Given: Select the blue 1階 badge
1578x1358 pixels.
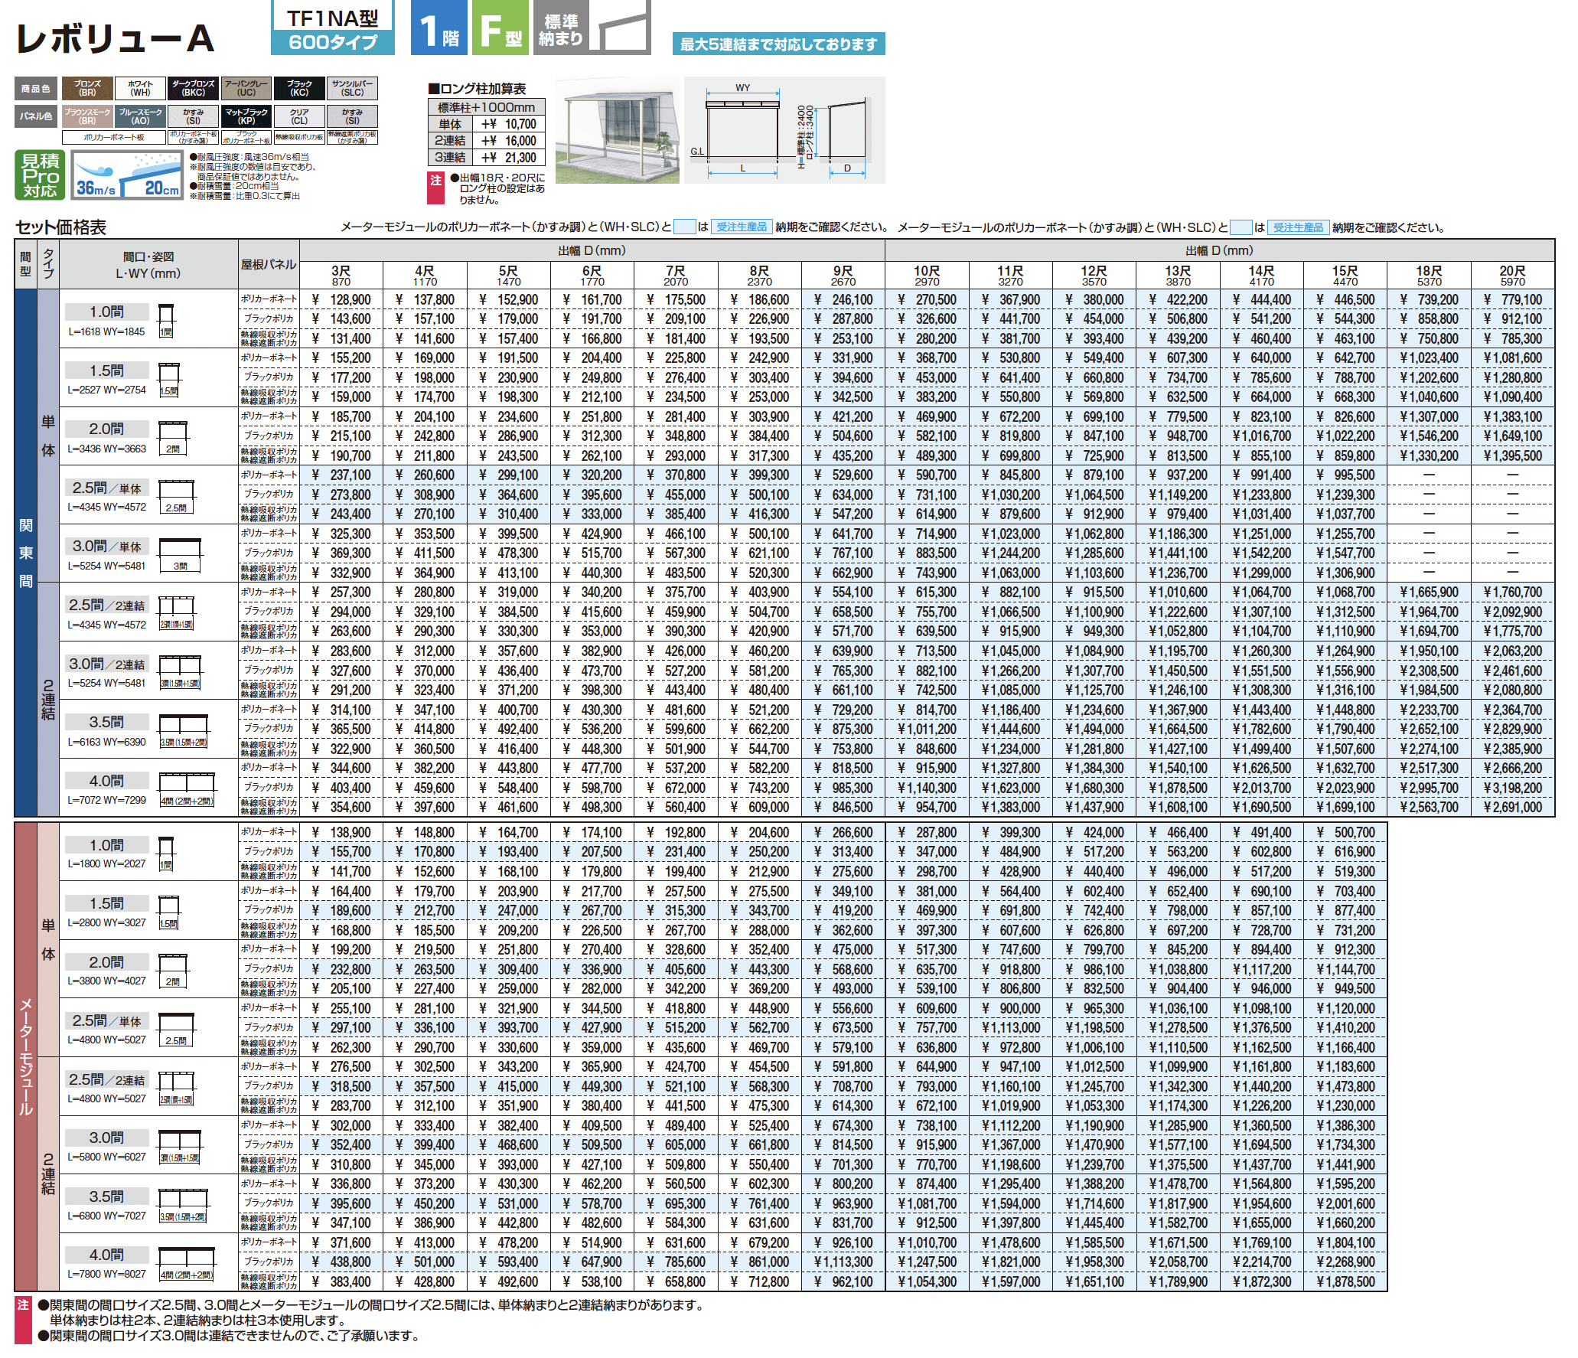Looking at the screenshot, I should tap(439, 28).
